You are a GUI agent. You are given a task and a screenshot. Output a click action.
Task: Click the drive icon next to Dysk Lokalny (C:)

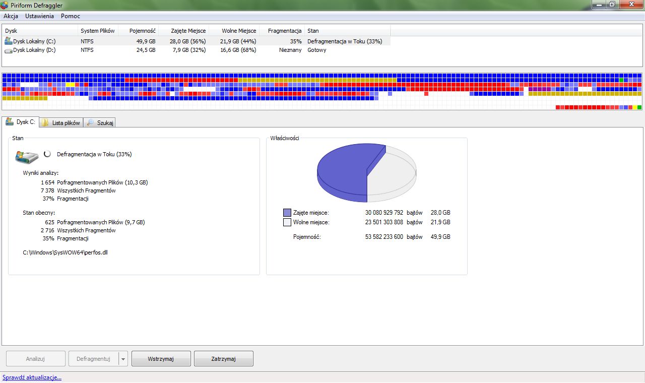click(x=7, y=41)
